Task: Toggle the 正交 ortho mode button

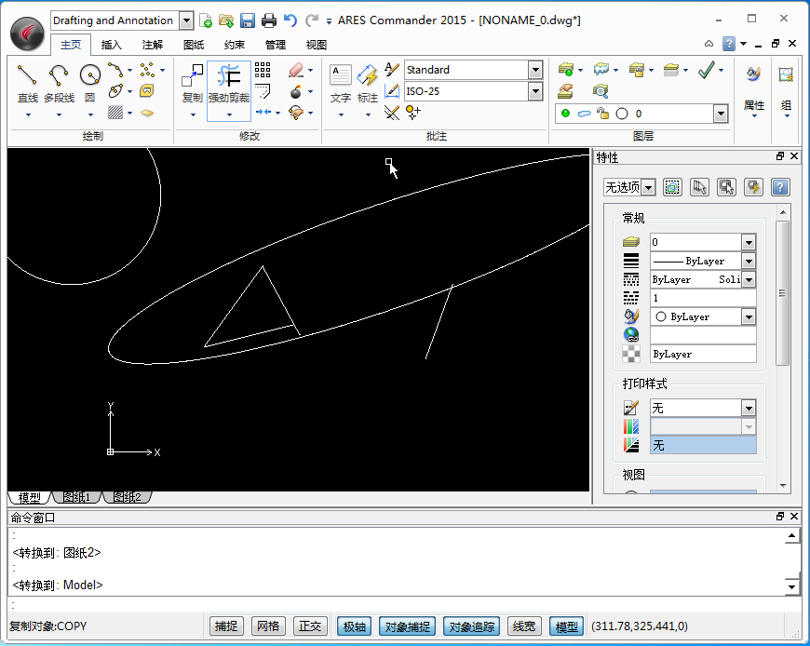Action: (x=310, y=626)
